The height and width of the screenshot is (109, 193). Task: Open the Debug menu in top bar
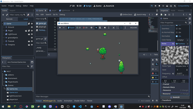click(x=18, y=6)
